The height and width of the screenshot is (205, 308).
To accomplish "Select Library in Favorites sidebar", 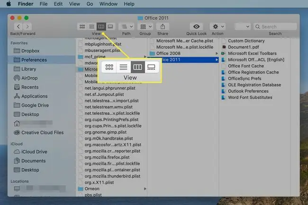I will pos(42,69).
